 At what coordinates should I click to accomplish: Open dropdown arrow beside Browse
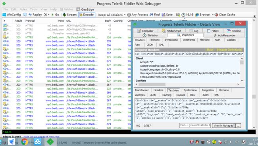point(213,15)
